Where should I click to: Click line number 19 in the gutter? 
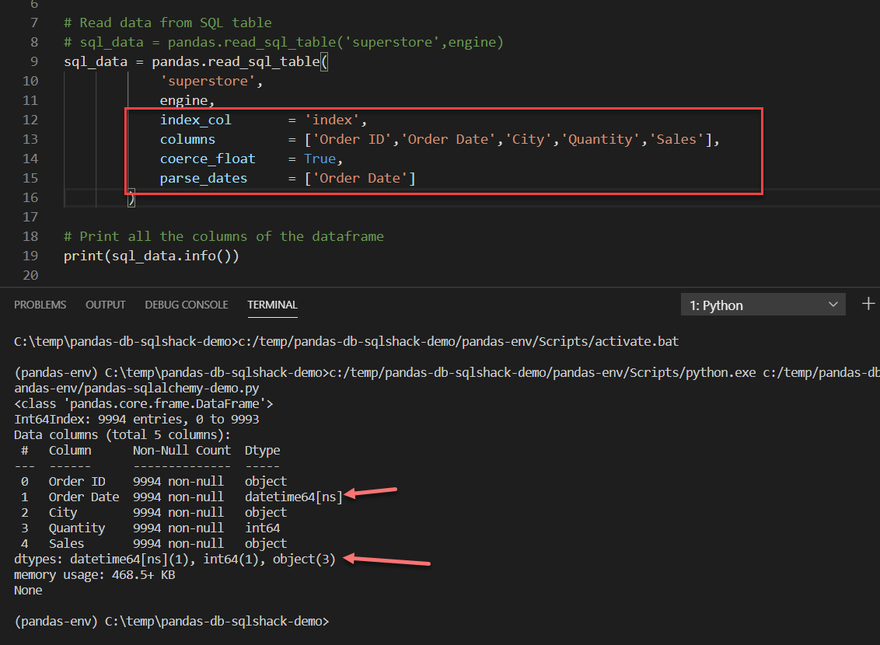pyautogui.click(x=30, y=255)
